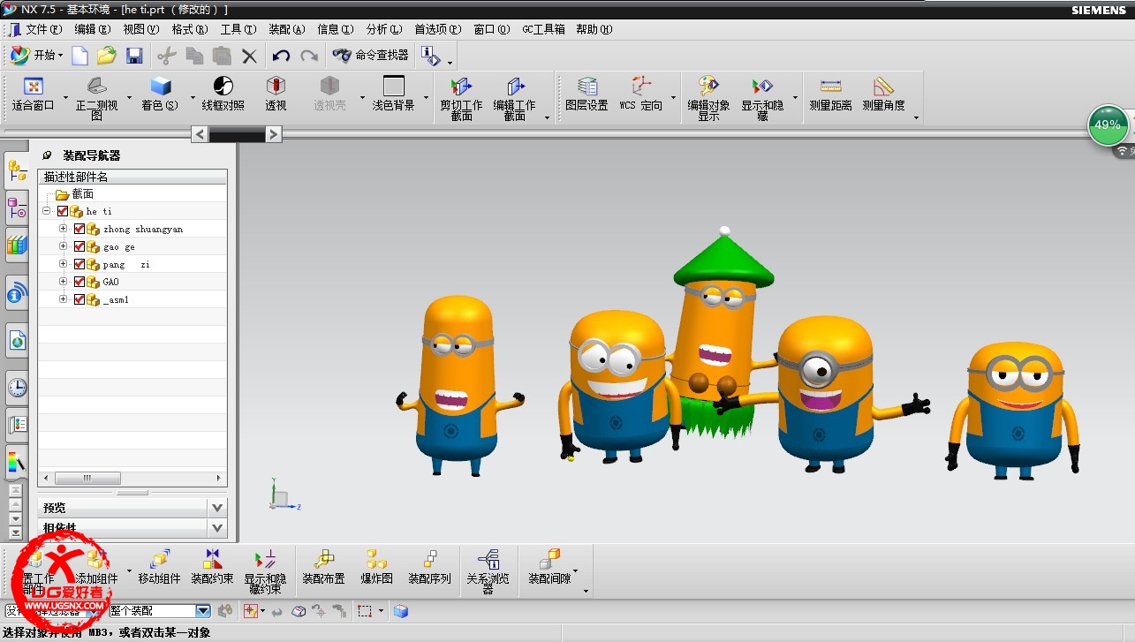Select the 测量角度 measure angle tool
1135x642 pixels.
(883, 95)
